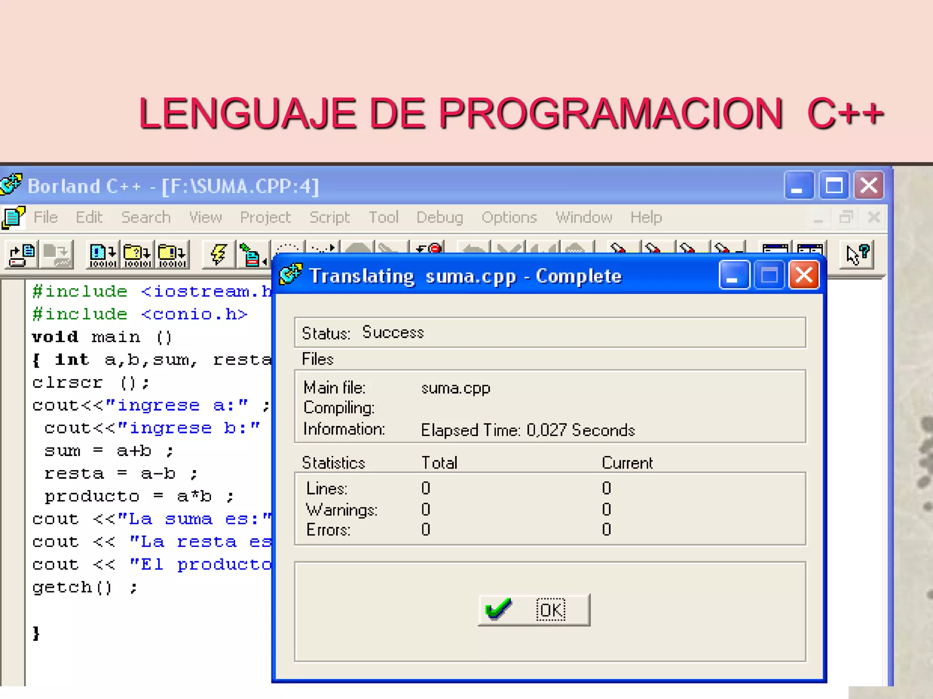Viewport: 933px width, 699px height.
Task: Click the Total Warnings count value
Action: pos(425,509)
